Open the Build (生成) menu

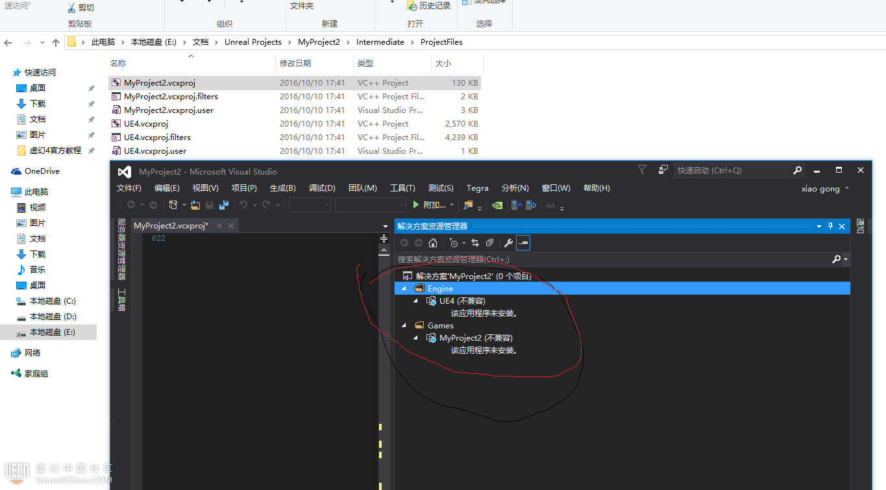[x=283, y=188]
